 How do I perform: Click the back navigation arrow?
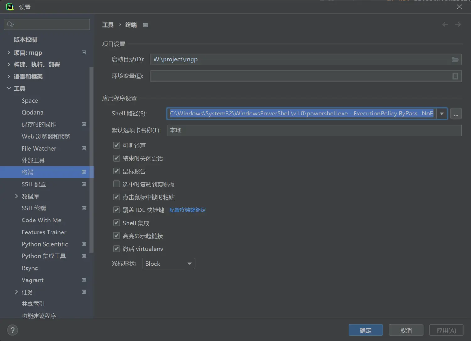tap(445, 24)
